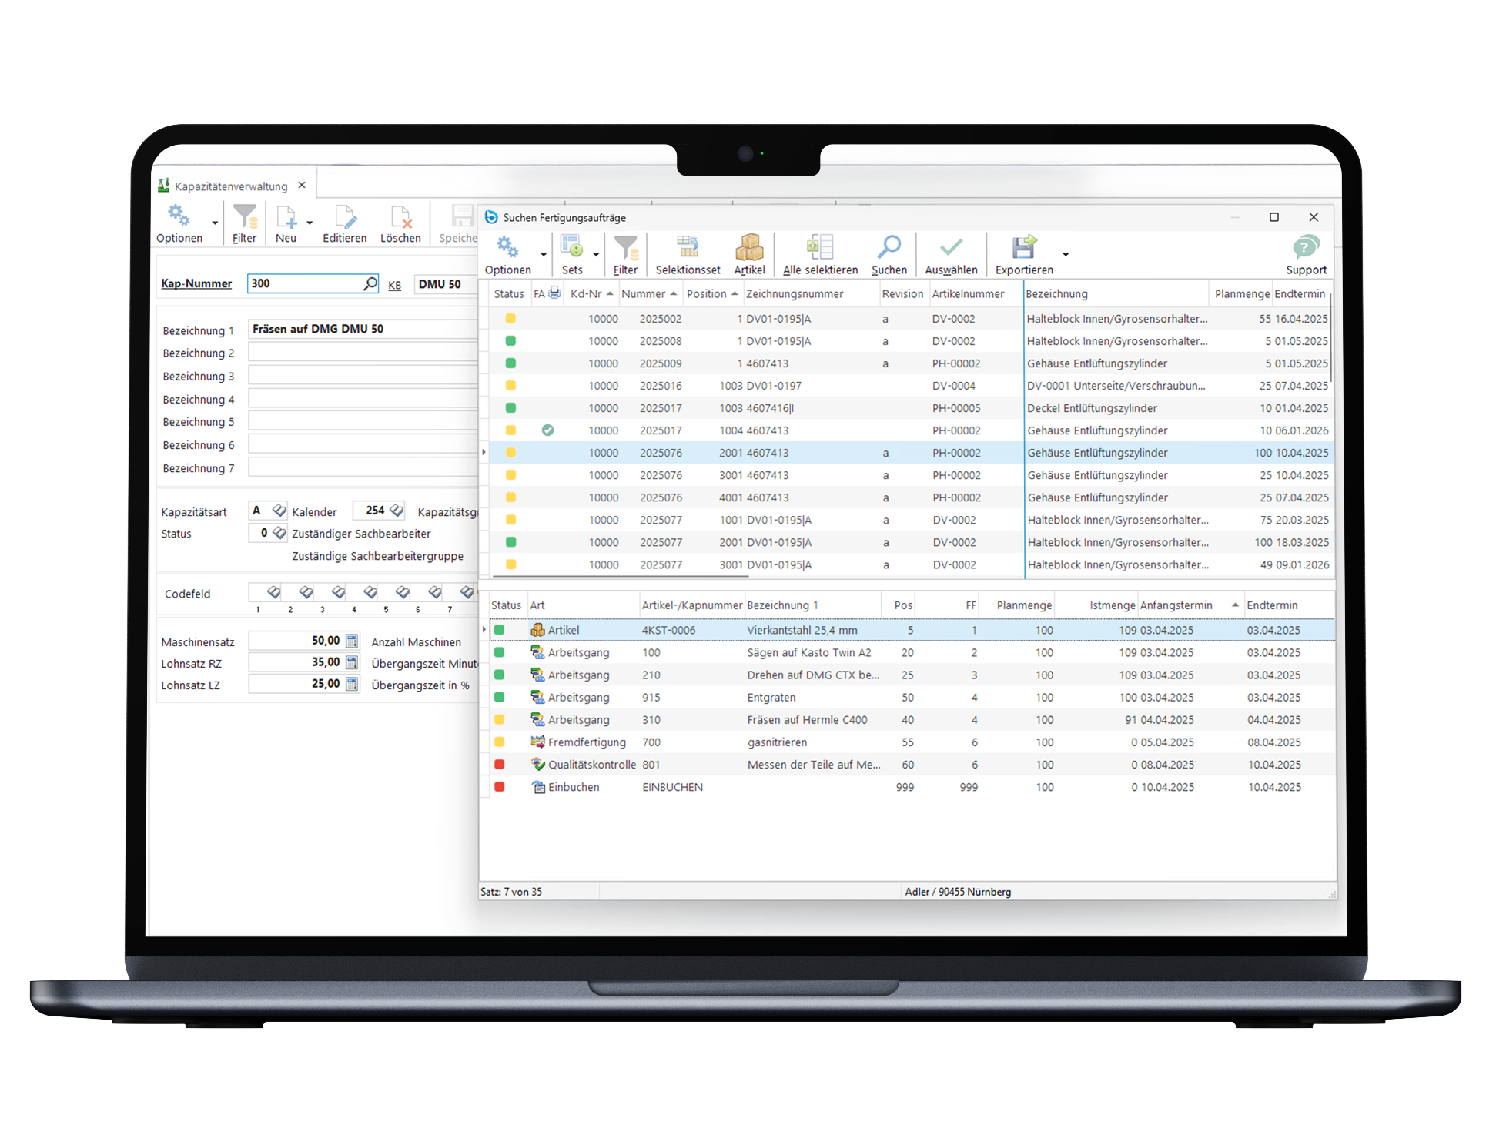
Task: Click yellow status of row 2025016
Action: (x=510, y=386)
